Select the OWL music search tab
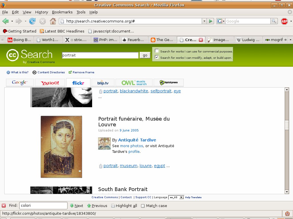Screen dimensions: 293x219 coord(134,83)
